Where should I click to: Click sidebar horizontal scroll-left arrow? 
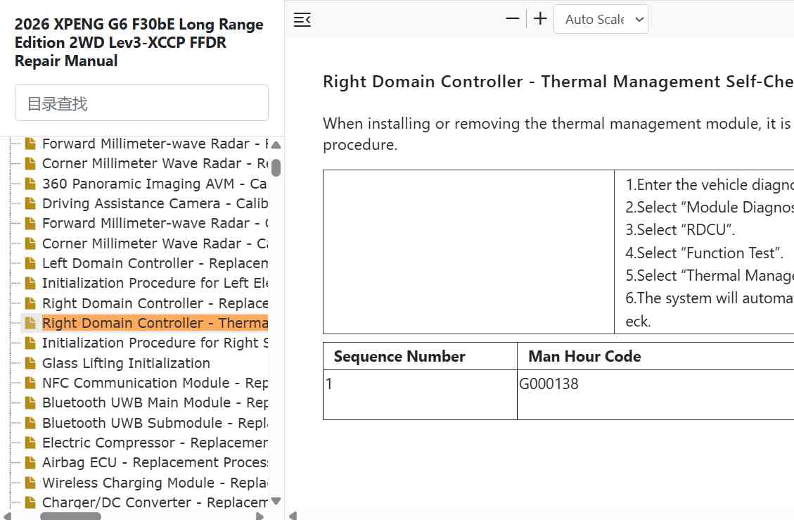(x=7, y=516)
